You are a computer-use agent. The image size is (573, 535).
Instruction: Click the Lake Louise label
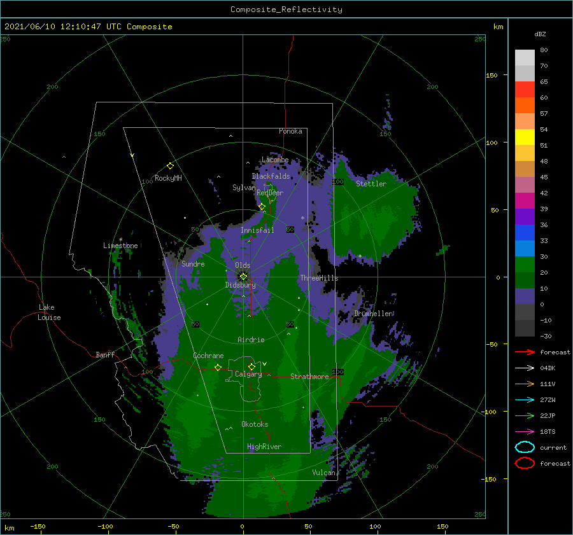(x=49, y=312)
